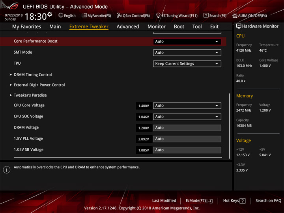Image resolution: width=284 pixels, height=213 pixels.
Task: Click the 2472 MHz memory frequency value
Action: pos(244,110)
